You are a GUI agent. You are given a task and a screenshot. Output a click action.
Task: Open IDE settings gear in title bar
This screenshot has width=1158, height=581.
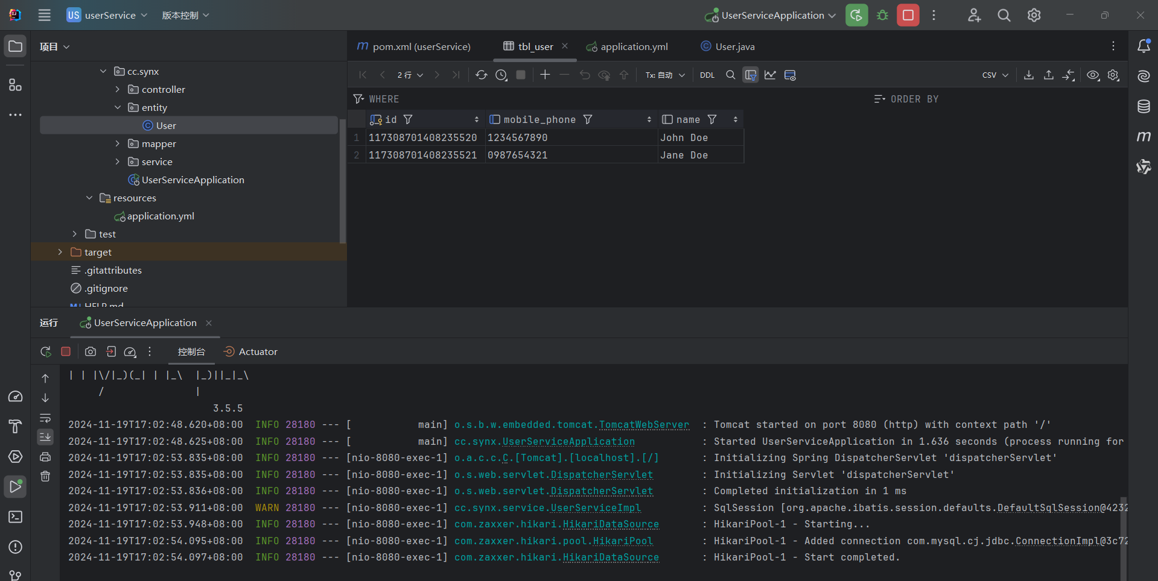1034,15
